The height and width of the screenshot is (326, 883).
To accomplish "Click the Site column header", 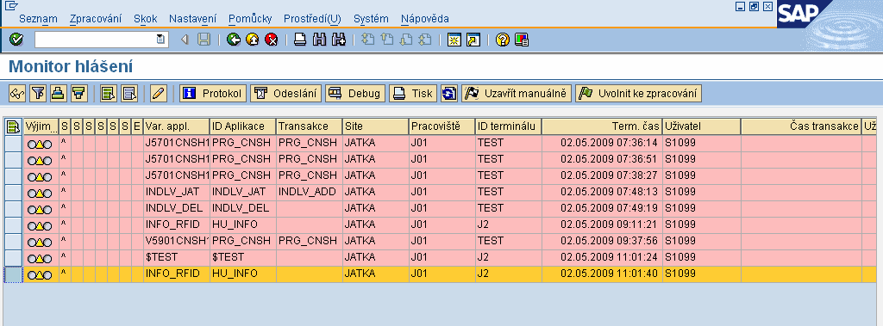I will coord(376,126).
